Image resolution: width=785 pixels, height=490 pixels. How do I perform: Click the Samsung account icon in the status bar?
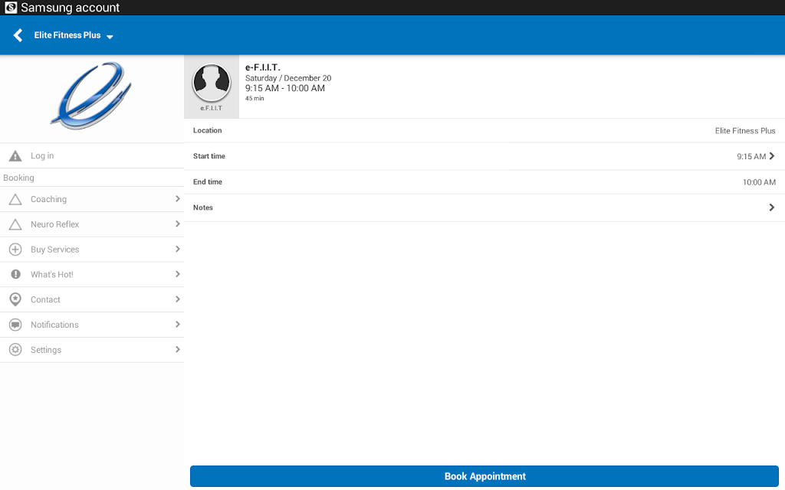click(x=11, y=8)
